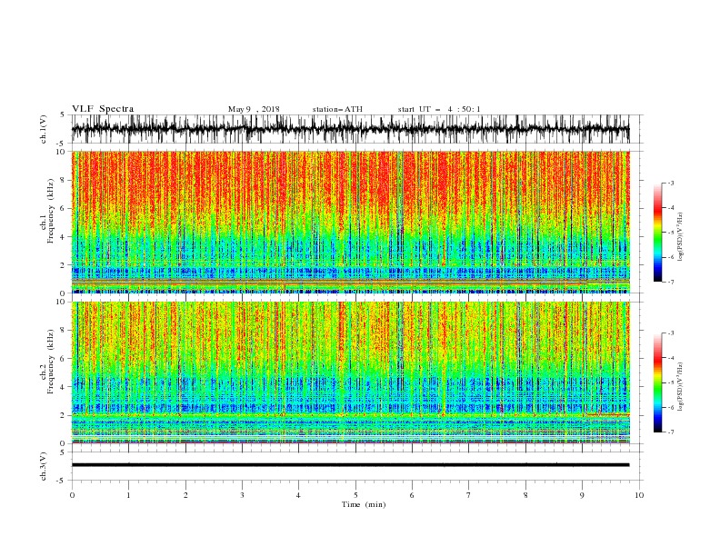Click the "-4" label on ch.2 color bar
The image size is (720, 556).
671,358
